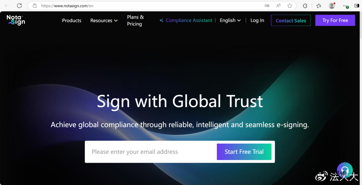Viewport: 362px width, 185px height.
Task: Open the translate page icon
Action: point(267,6)
